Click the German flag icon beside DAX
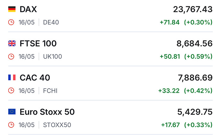221x137 pixels. (12, 9)
